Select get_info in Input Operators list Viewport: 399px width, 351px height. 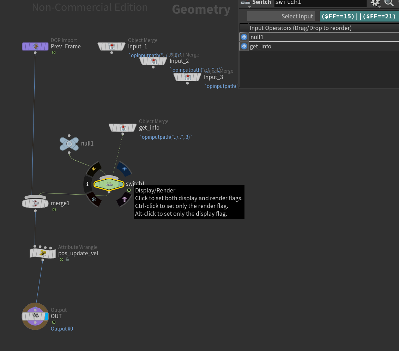tap(324, 46)
